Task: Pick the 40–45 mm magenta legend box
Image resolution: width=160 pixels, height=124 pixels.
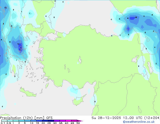Action: (x=68, y=121)
